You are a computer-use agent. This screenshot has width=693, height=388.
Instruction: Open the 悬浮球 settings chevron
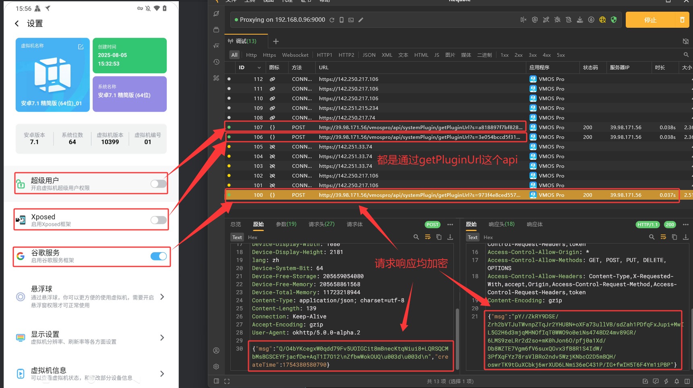pos(162,297)
